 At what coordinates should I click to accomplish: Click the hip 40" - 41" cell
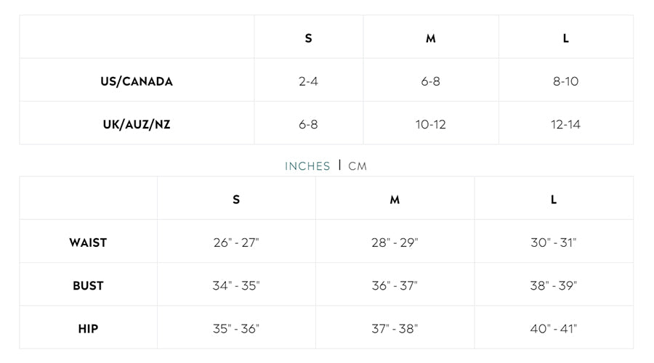pos(554,328)
